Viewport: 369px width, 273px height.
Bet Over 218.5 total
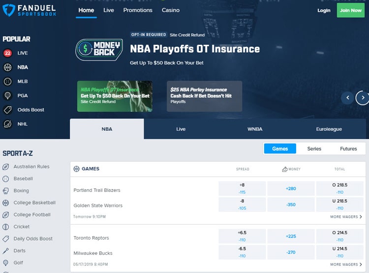coord(340,188)
